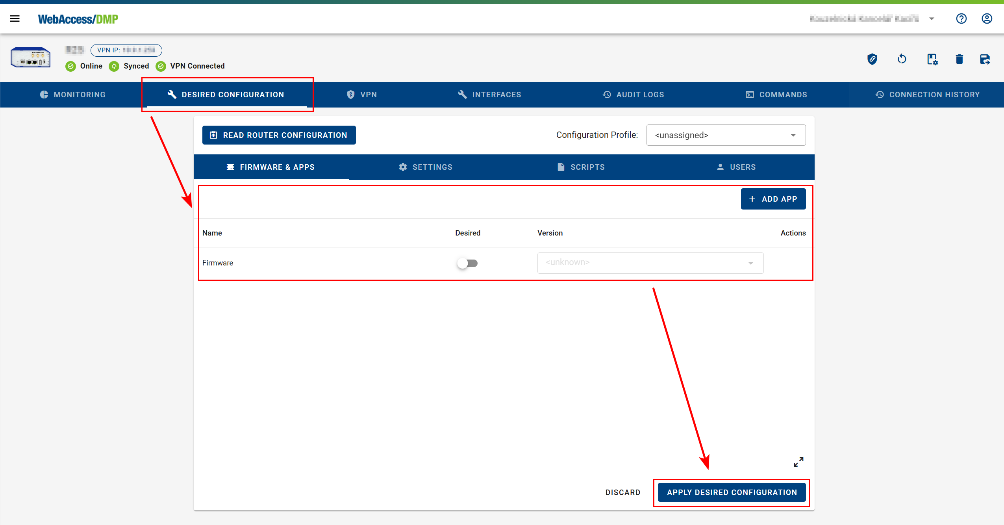The height and width of the screenshot is (525, 1004).
Task: Switch to the Monitoring tab
Action: 73,95
